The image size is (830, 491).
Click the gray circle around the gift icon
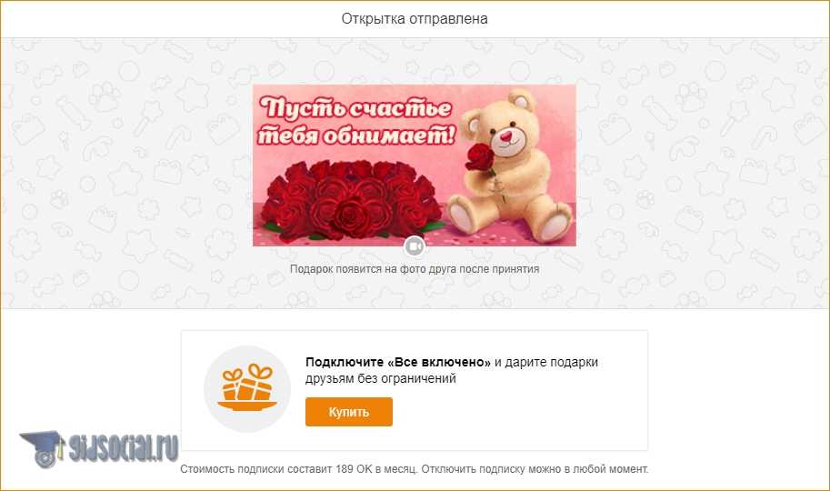click(247, 389)
